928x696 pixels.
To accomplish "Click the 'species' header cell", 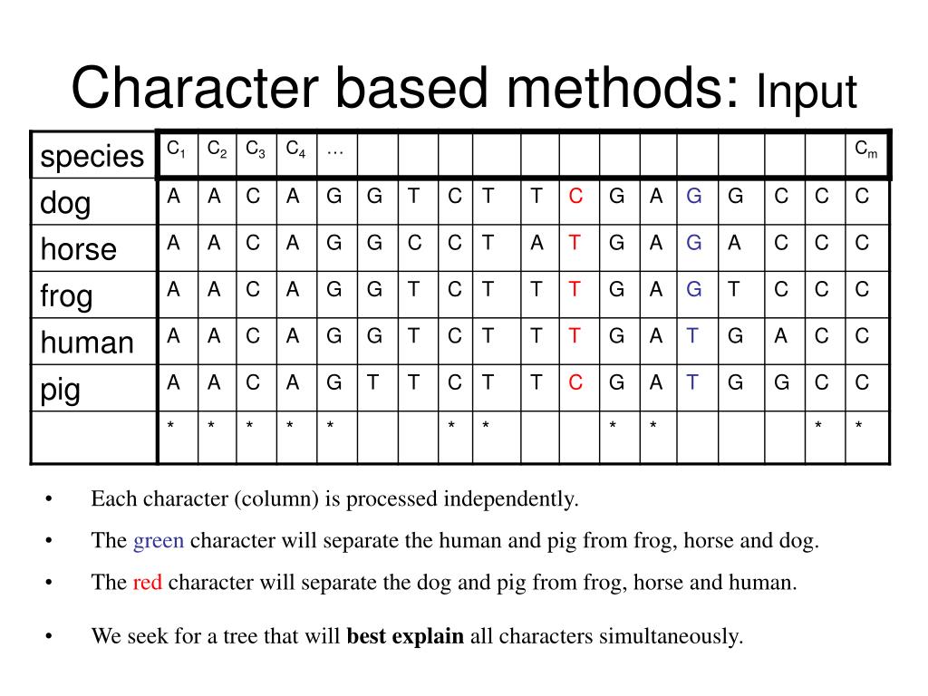I will click(93, 155).
